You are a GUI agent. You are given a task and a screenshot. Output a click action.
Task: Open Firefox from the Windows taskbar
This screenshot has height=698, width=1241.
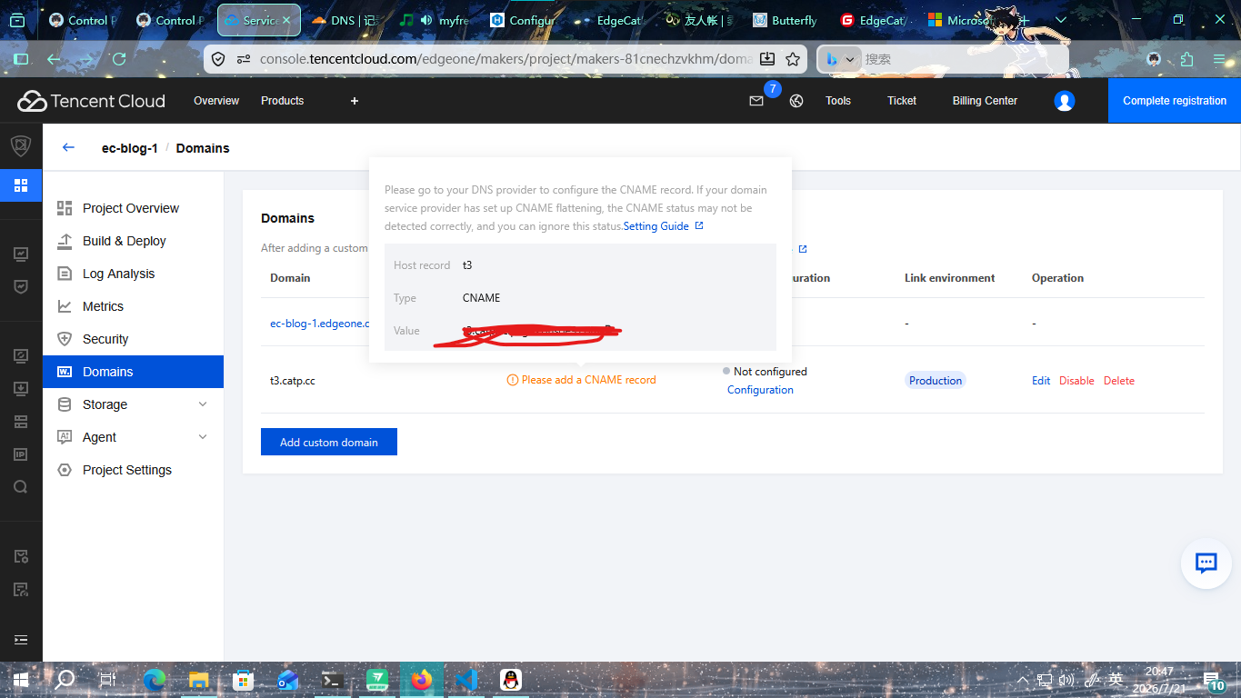(421, 679)
